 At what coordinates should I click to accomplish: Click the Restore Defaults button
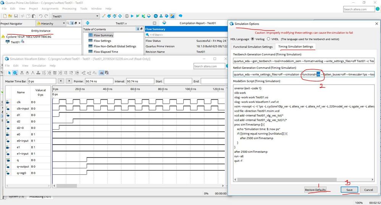(315, 190)
